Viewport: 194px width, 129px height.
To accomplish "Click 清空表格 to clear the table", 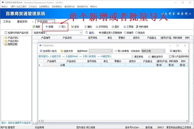I will [137, 57].
